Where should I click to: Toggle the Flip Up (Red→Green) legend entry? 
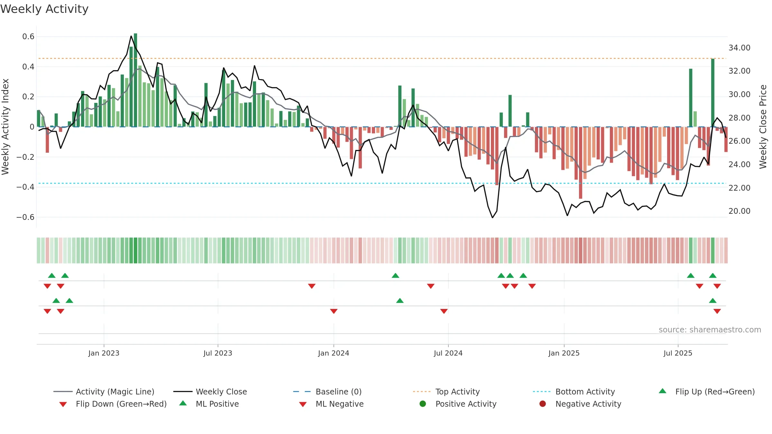pos(706,392)
